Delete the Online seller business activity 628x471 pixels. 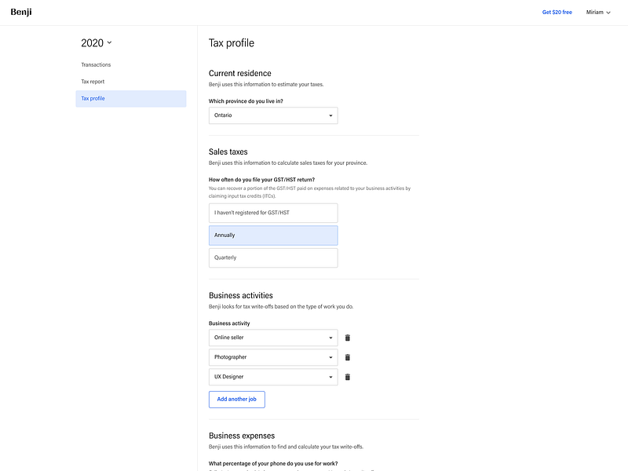point(348,338)
